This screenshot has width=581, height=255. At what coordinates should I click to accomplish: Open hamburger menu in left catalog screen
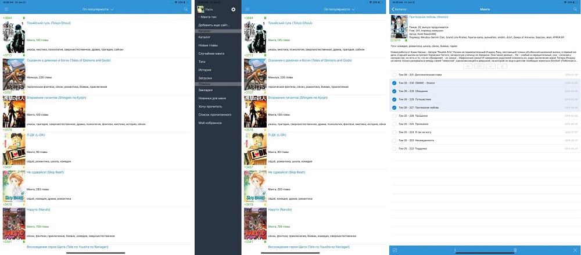tap(6, 9)
